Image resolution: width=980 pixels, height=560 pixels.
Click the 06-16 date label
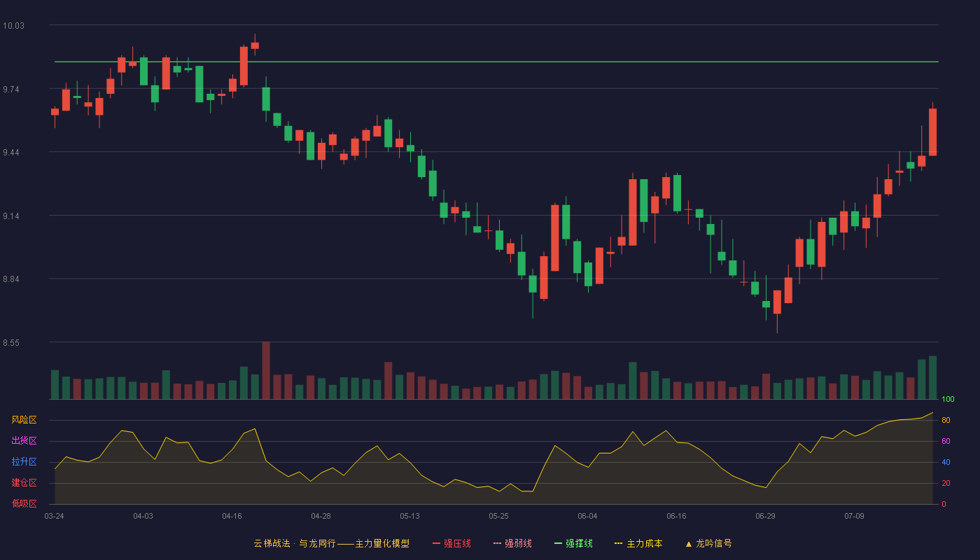[676, 516]
